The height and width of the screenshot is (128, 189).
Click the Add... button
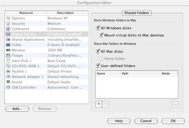(x=17, y=109)
